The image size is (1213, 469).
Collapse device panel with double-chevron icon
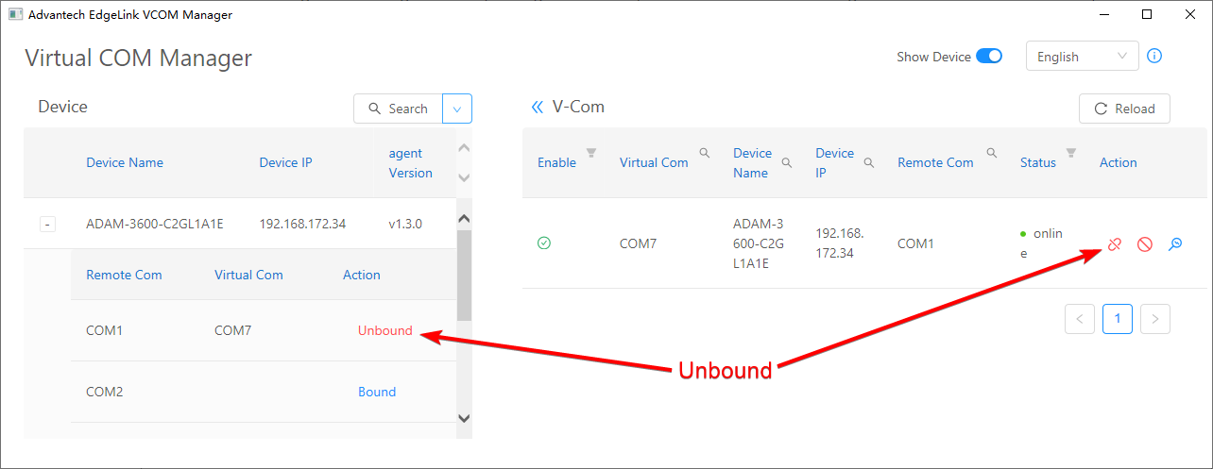point(537,108)
